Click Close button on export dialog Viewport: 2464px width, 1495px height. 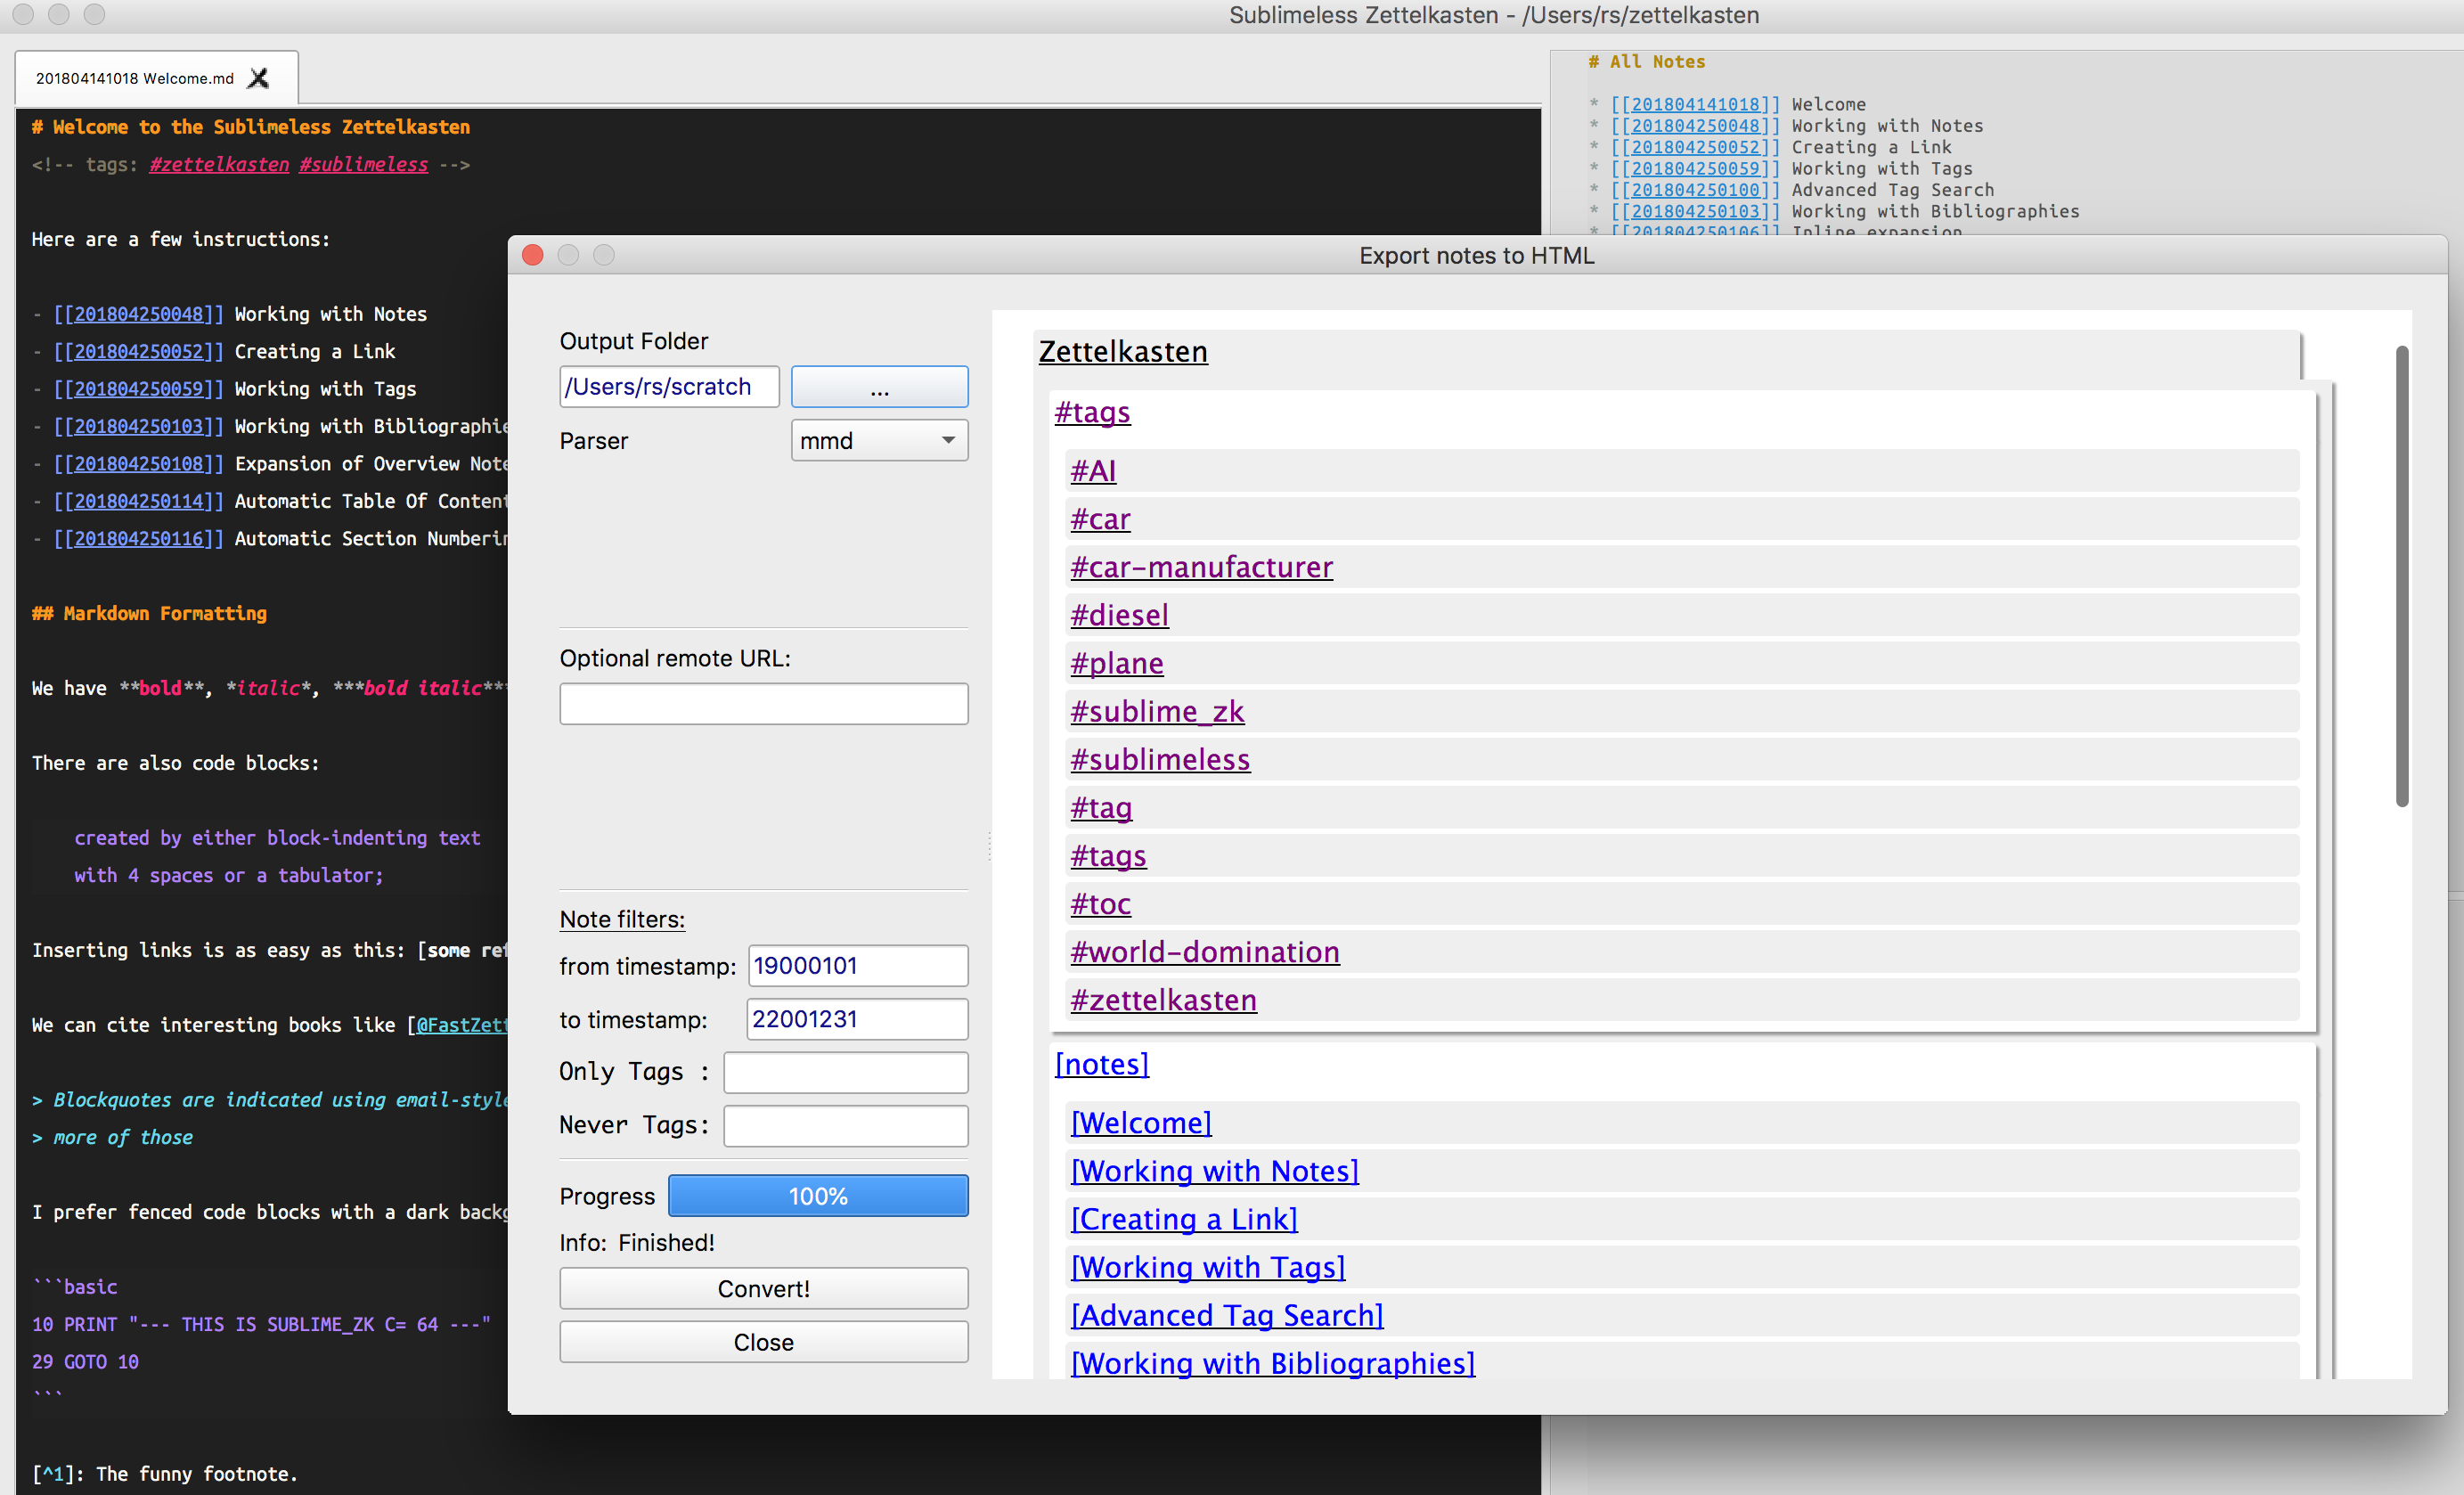pyautogui.click(x=763, y=1340)
